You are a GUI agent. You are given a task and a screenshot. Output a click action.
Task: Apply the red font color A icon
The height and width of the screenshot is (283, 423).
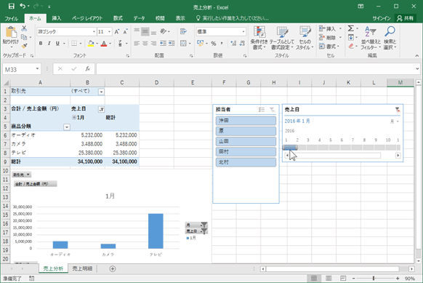tap(104, 43)
